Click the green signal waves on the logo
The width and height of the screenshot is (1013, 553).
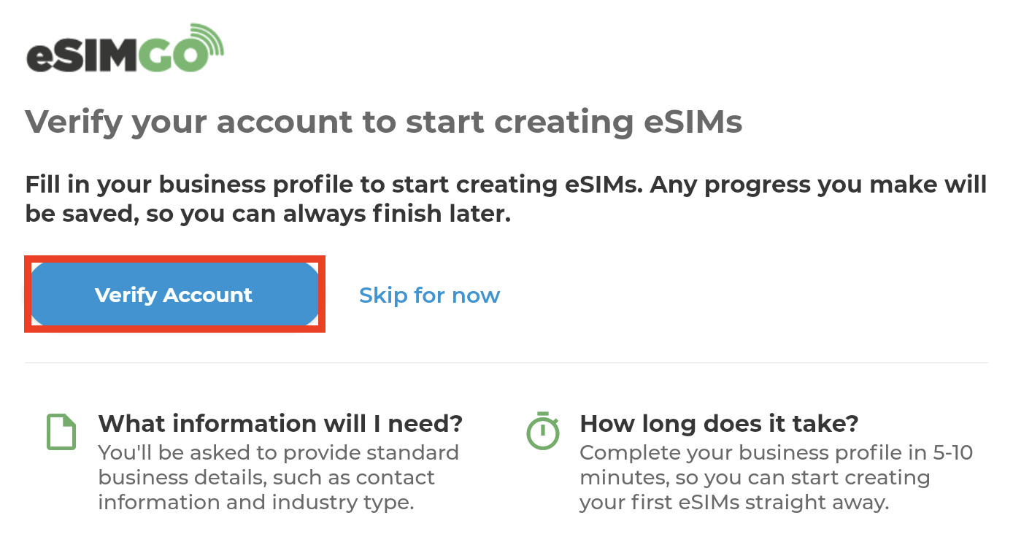206,41
